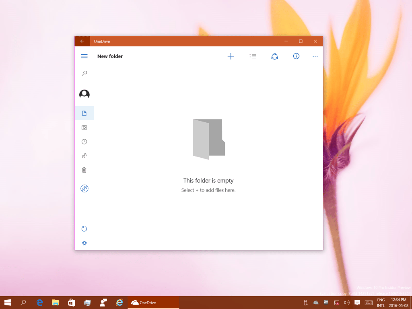Open more options ellipsis menu
The image size is (412, 309).
tap(315, 56)
